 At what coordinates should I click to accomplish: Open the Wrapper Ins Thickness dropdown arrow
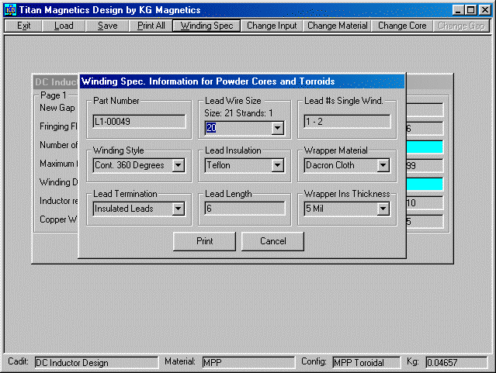383,209
